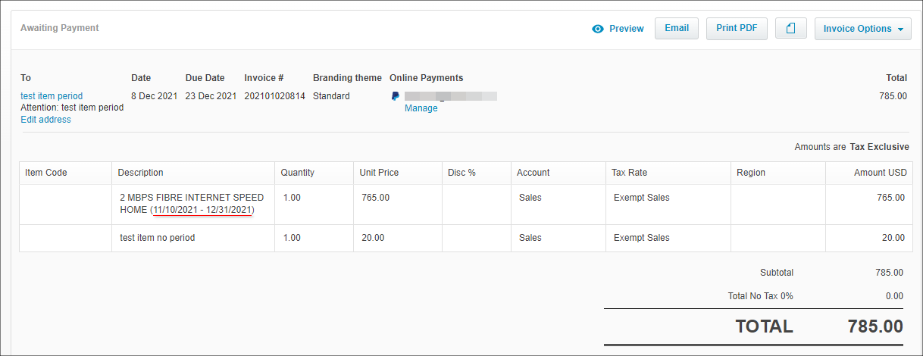Viewport: 923px width, 356px height.
Task: Click the invoice number 202101020814
Action: (x=274, y=96)
